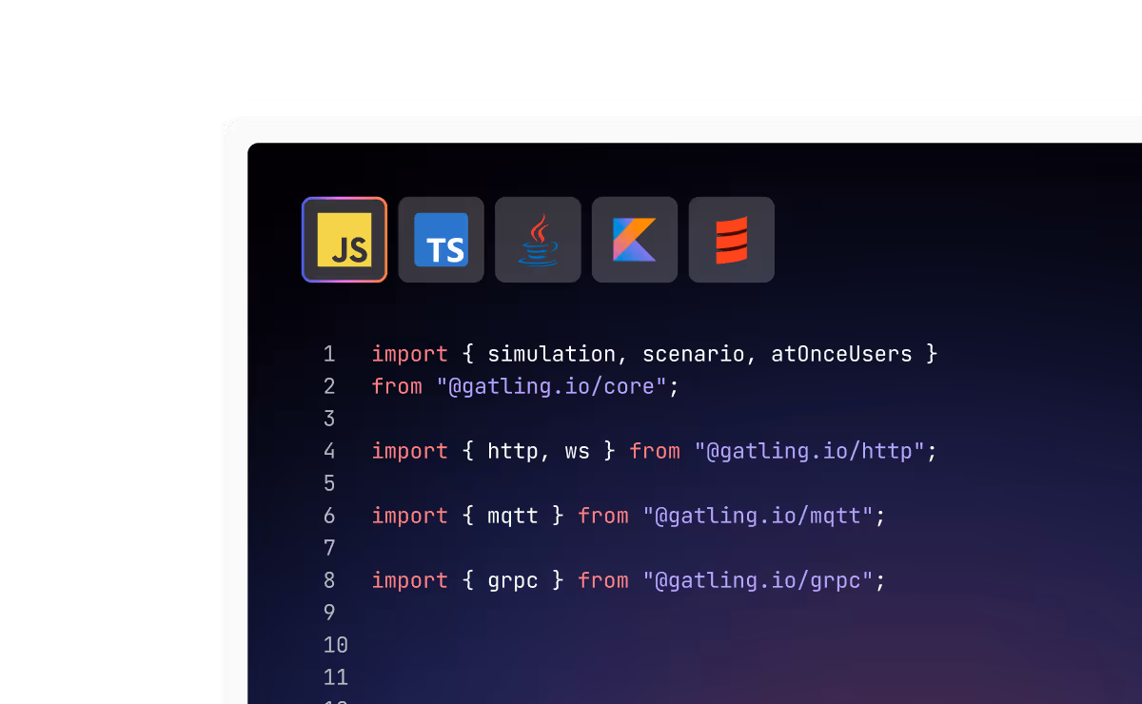Click the "@gatling.io/http" module string

(x=810, y=451)
